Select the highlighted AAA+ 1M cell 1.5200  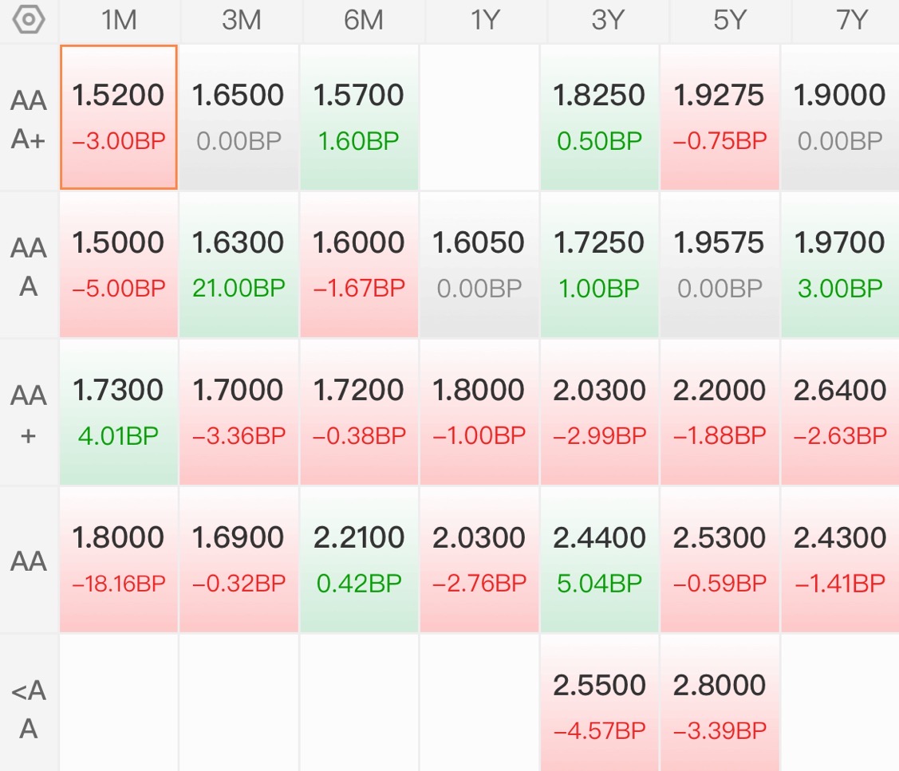(x=119, y=117)
